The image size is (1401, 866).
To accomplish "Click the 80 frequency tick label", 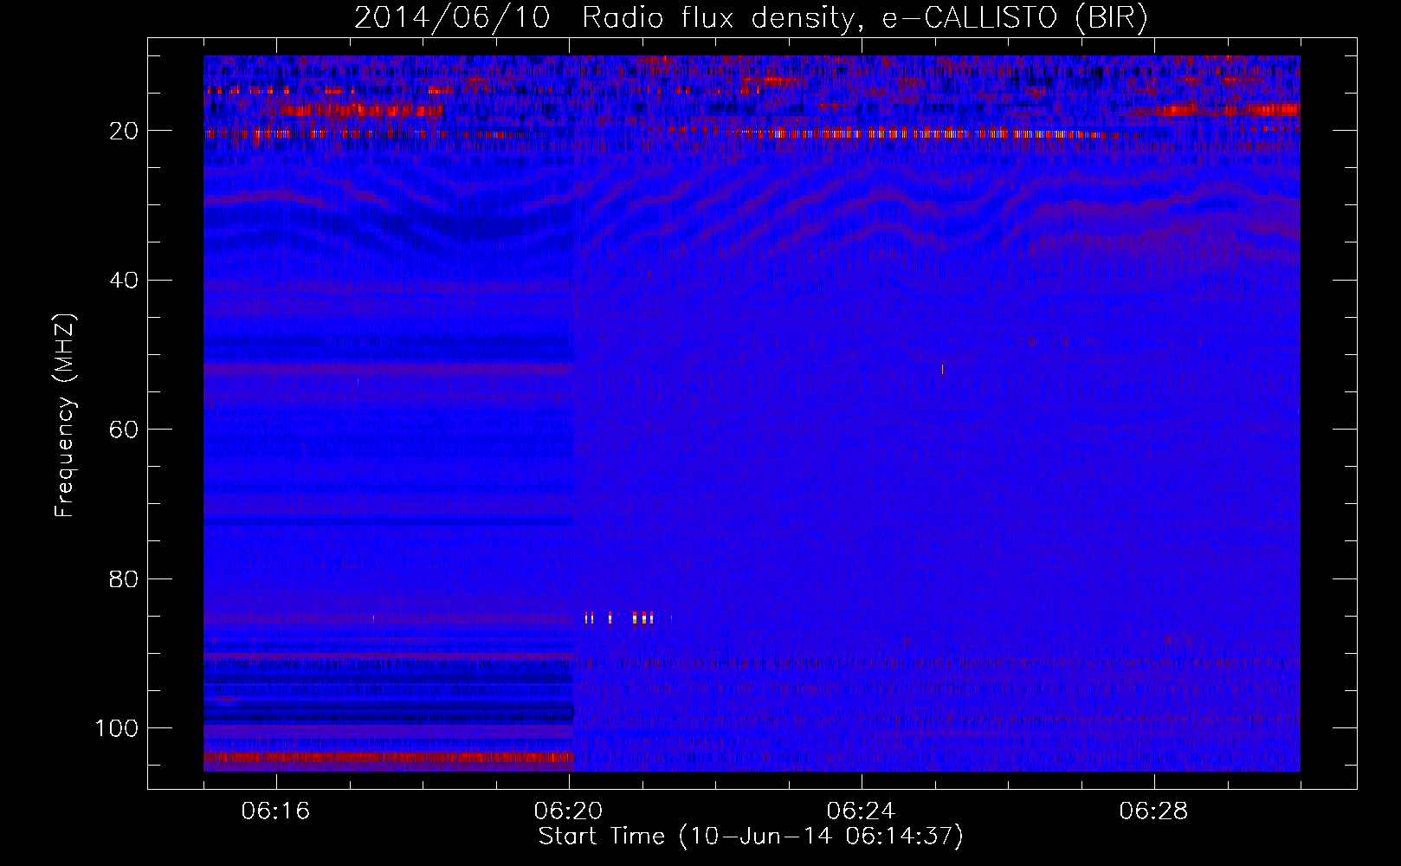I will click(x=125, y=578).
